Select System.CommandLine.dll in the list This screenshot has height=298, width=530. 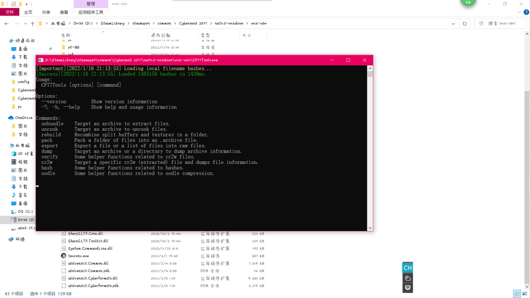coord(90,248)
